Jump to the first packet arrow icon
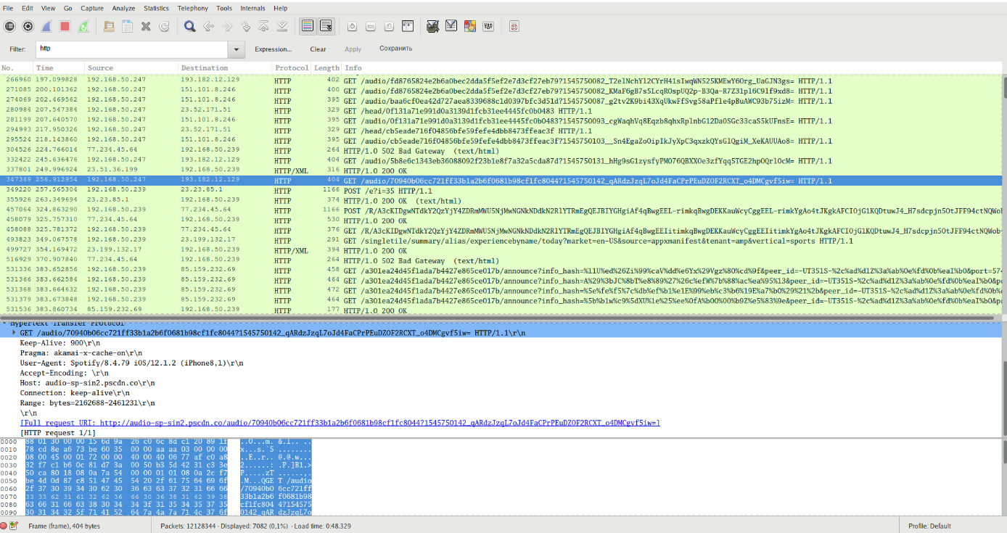The height and width of the screenshot is (533, 1007). [264, 26]
